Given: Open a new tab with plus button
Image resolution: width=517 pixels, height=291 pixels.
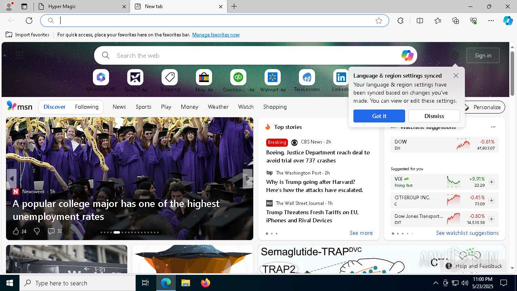Looking at the screenshot, I should pos(234,6).
